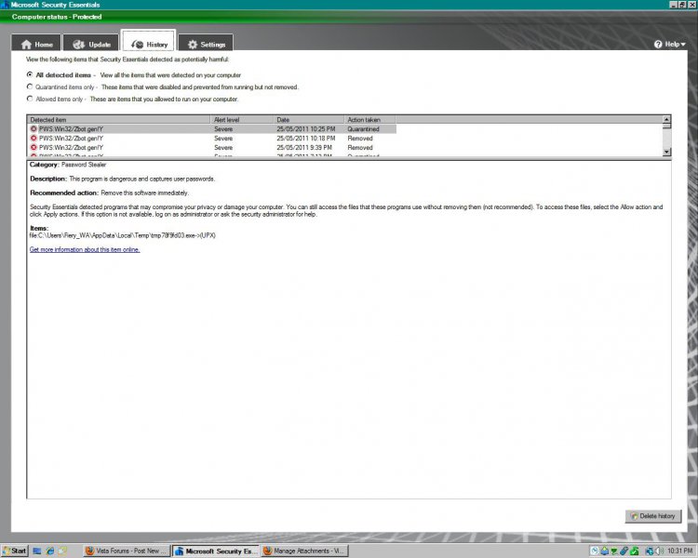This screenshot has height=558, width=698.
Task: Click the Help question mark icon
Action: [x=658, y=44]
